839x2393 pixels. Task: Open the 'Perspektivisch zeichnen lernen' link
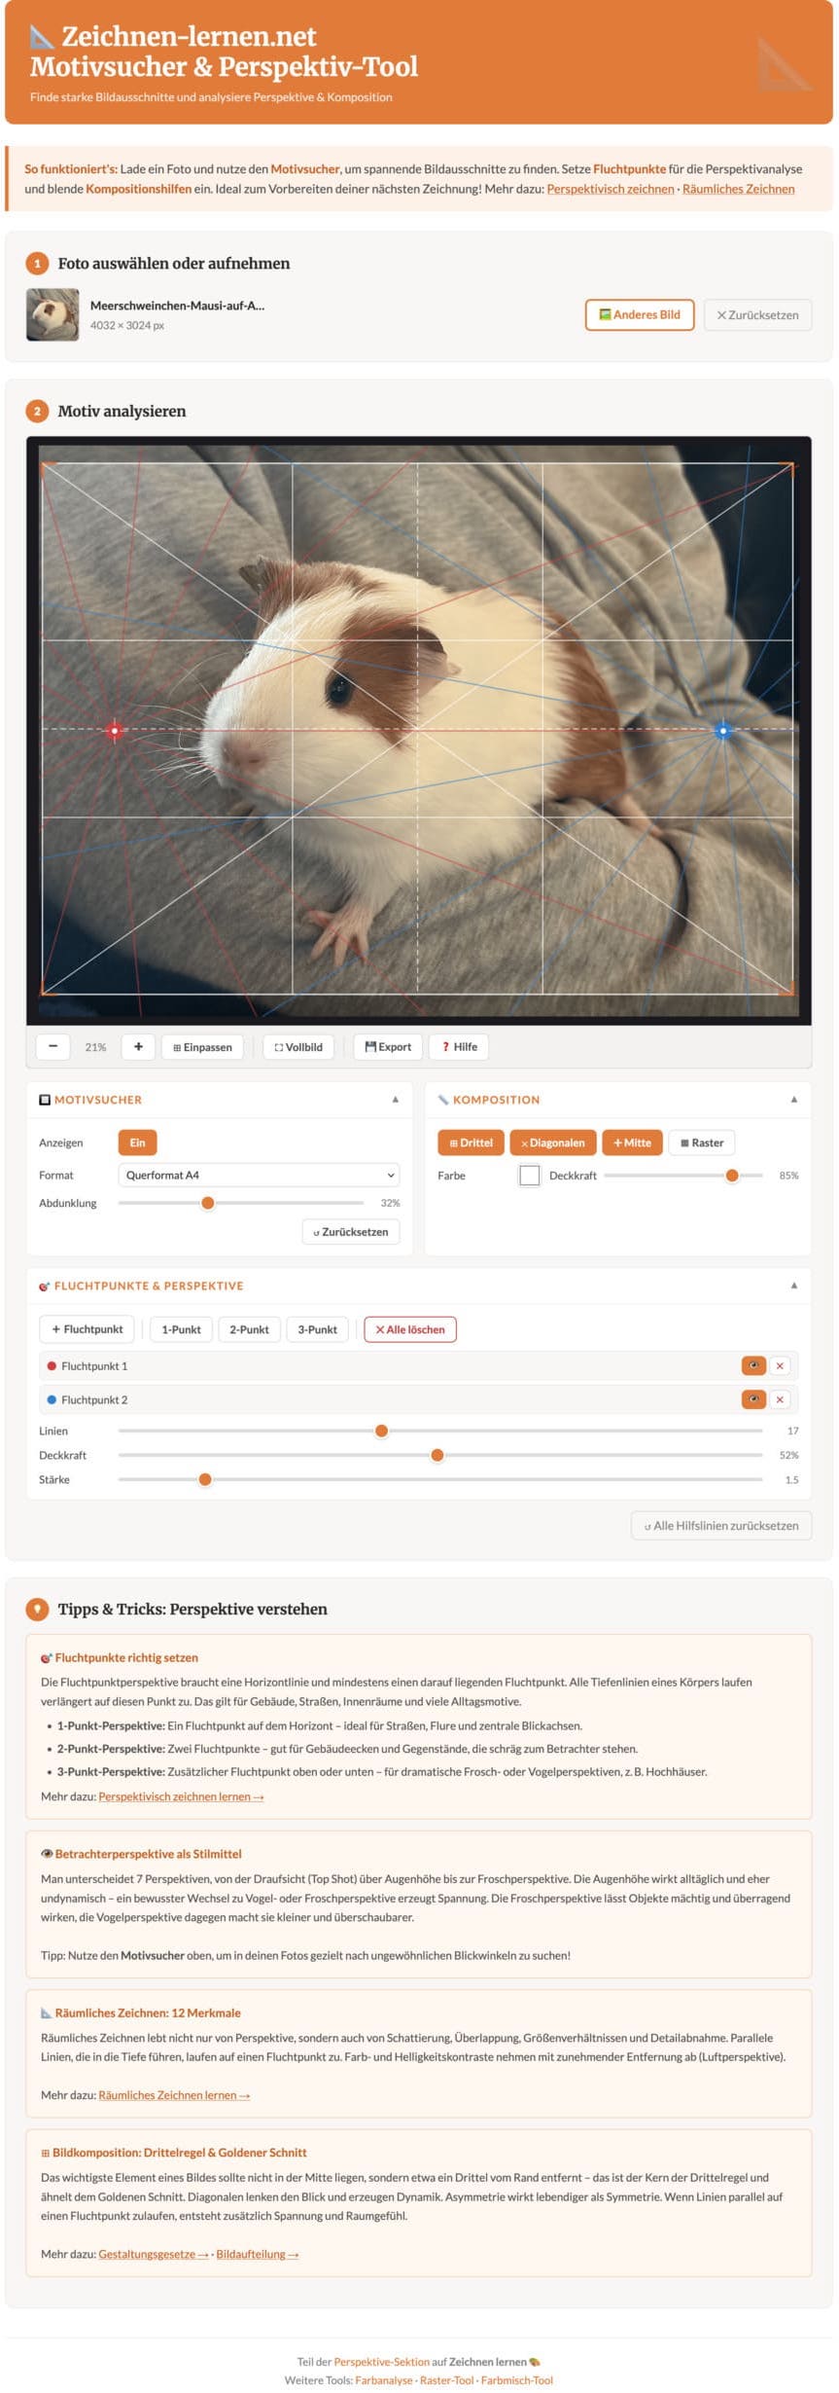click(x=181, y=1796)
